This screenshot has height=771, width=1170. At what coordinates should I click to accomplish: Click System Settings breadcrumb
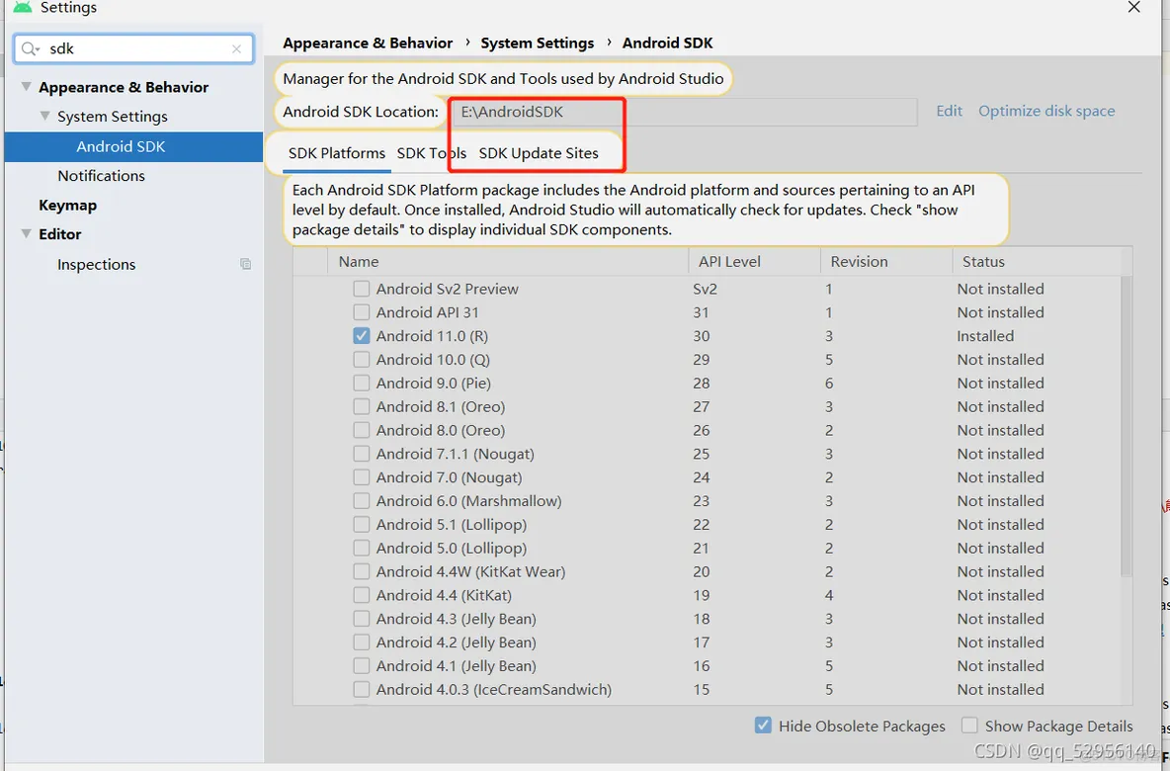point(538,43)
